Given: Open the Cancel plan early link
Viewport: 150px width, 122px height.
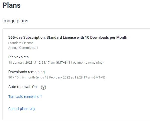Looking at the screenshot, I should (x=22, y=109).
